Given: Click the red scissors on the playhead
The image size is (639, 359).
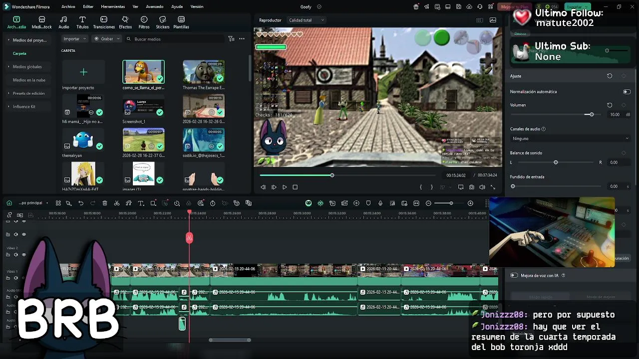Looking at the screenshot, I should (189, 238).
